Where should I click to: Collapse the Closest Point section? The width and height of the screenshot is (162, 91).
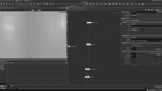(x=125, y=43)
